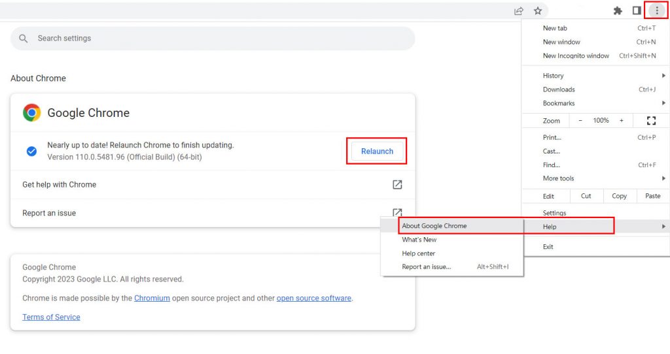
Task: Select What's New in Help submenu
Action: click(x=452, y=239)
